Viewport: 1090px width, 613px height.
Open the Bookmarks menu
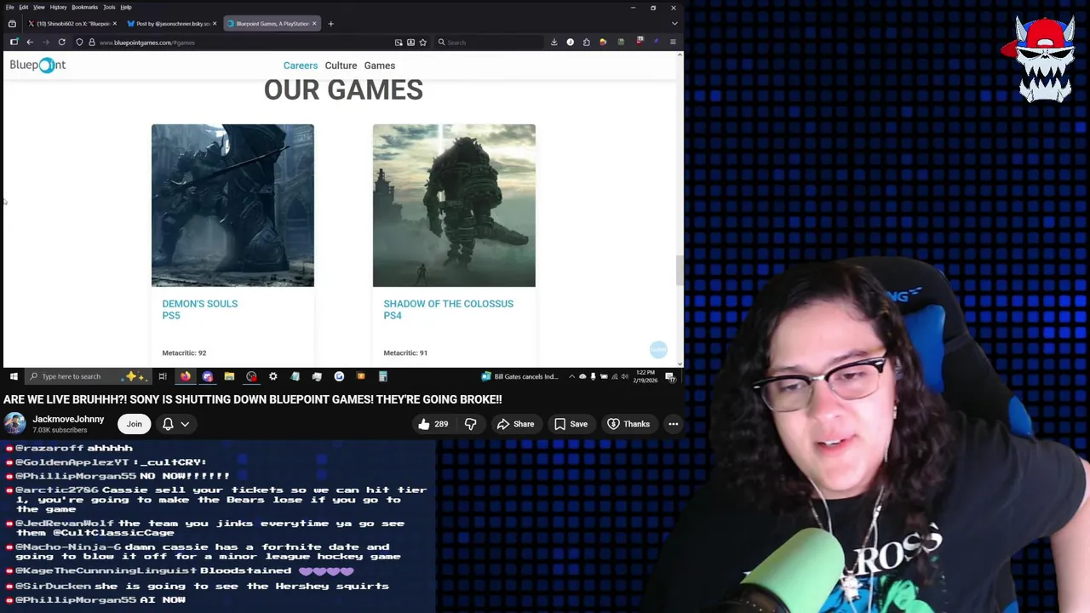84,7
